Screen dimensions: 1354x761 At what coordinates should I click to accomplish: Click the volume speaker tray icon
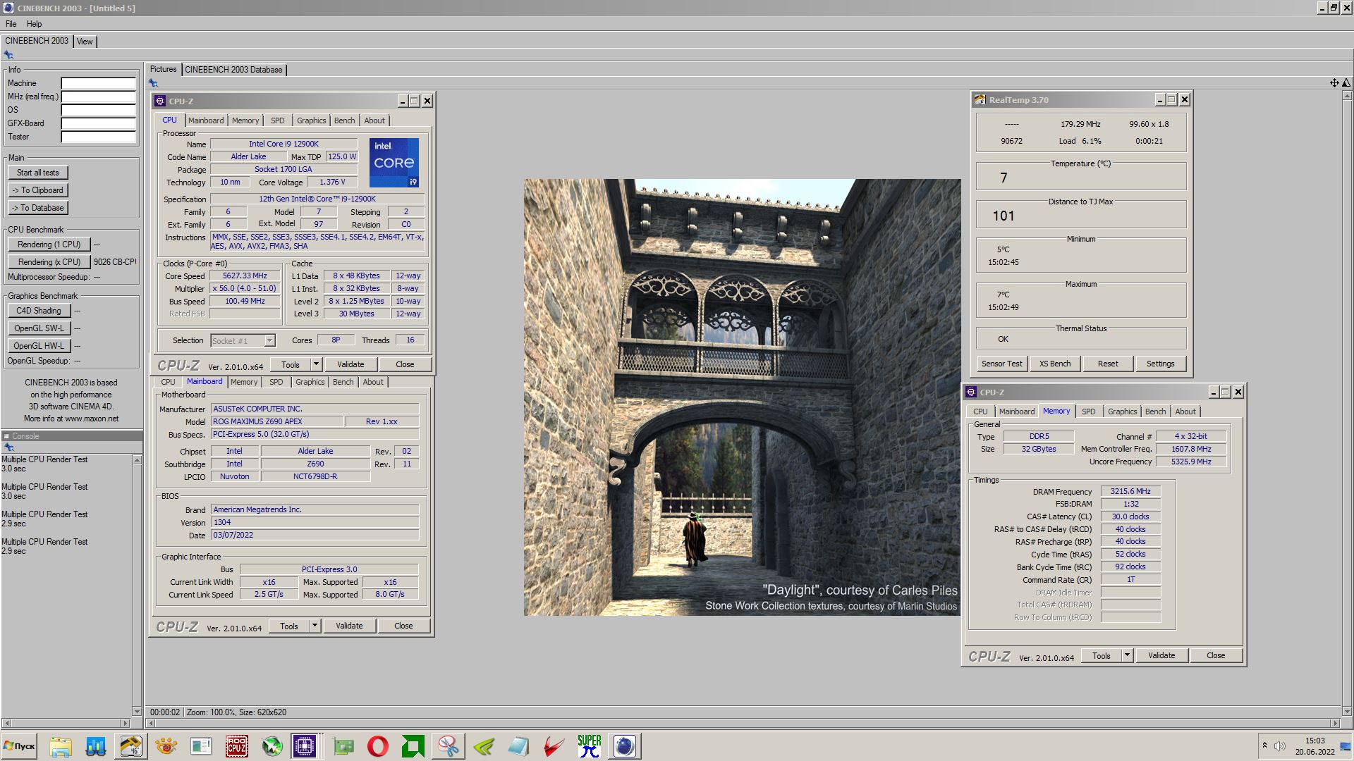coord(1279,746)
